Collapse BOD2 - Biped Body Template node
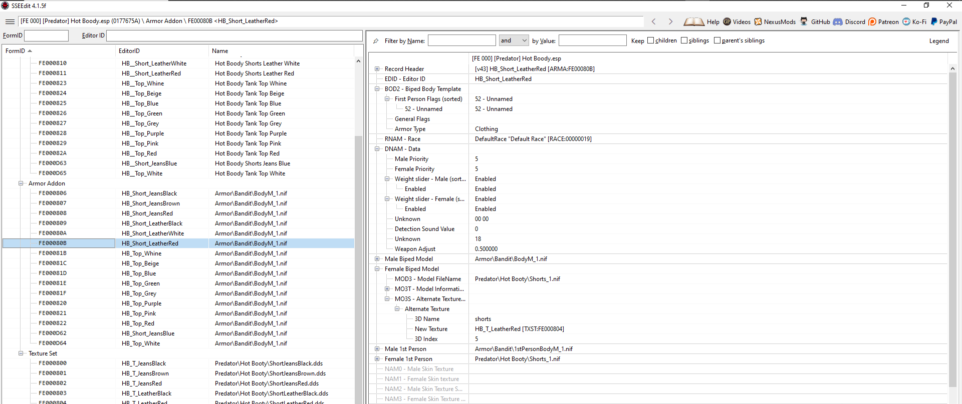 (x=377, y=89)
